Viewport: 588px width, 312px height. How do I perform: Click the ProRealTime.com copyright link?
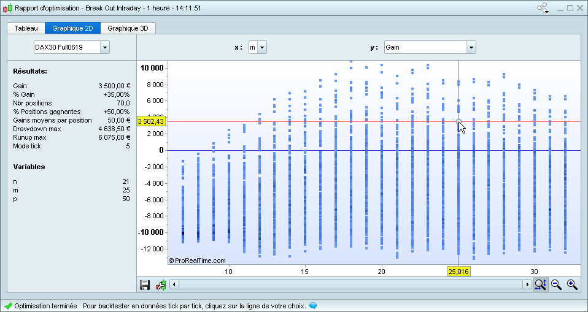pyautogui.click(x=197, y=261)
